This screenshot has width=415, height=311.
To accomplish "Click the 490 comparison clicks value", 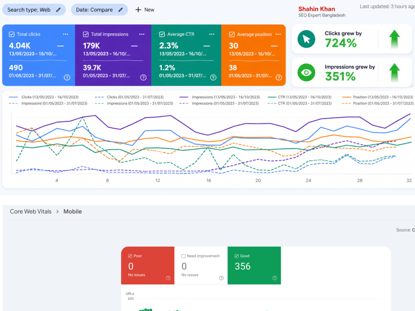I will coord(16,68).
